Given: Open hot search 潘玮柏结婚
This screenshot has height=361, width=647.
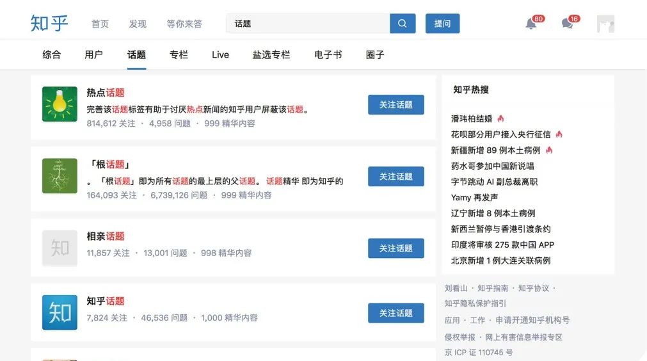Looking at the screenshot, I should coord(472,119).
